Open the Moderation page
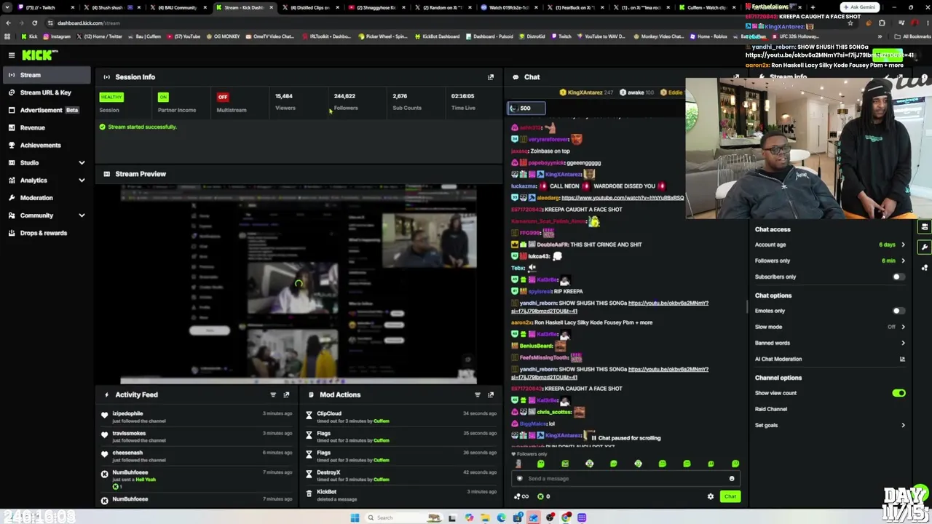This screenshot has width=932, height=524. [x=45, y=198]
